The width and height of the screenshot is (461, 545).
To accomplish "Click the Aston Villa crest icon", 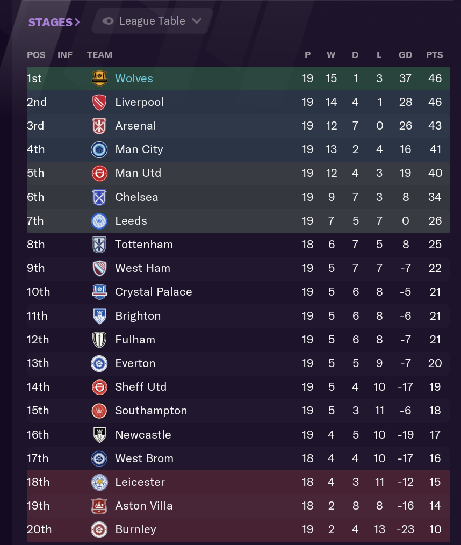I will (x=99, y=506).
